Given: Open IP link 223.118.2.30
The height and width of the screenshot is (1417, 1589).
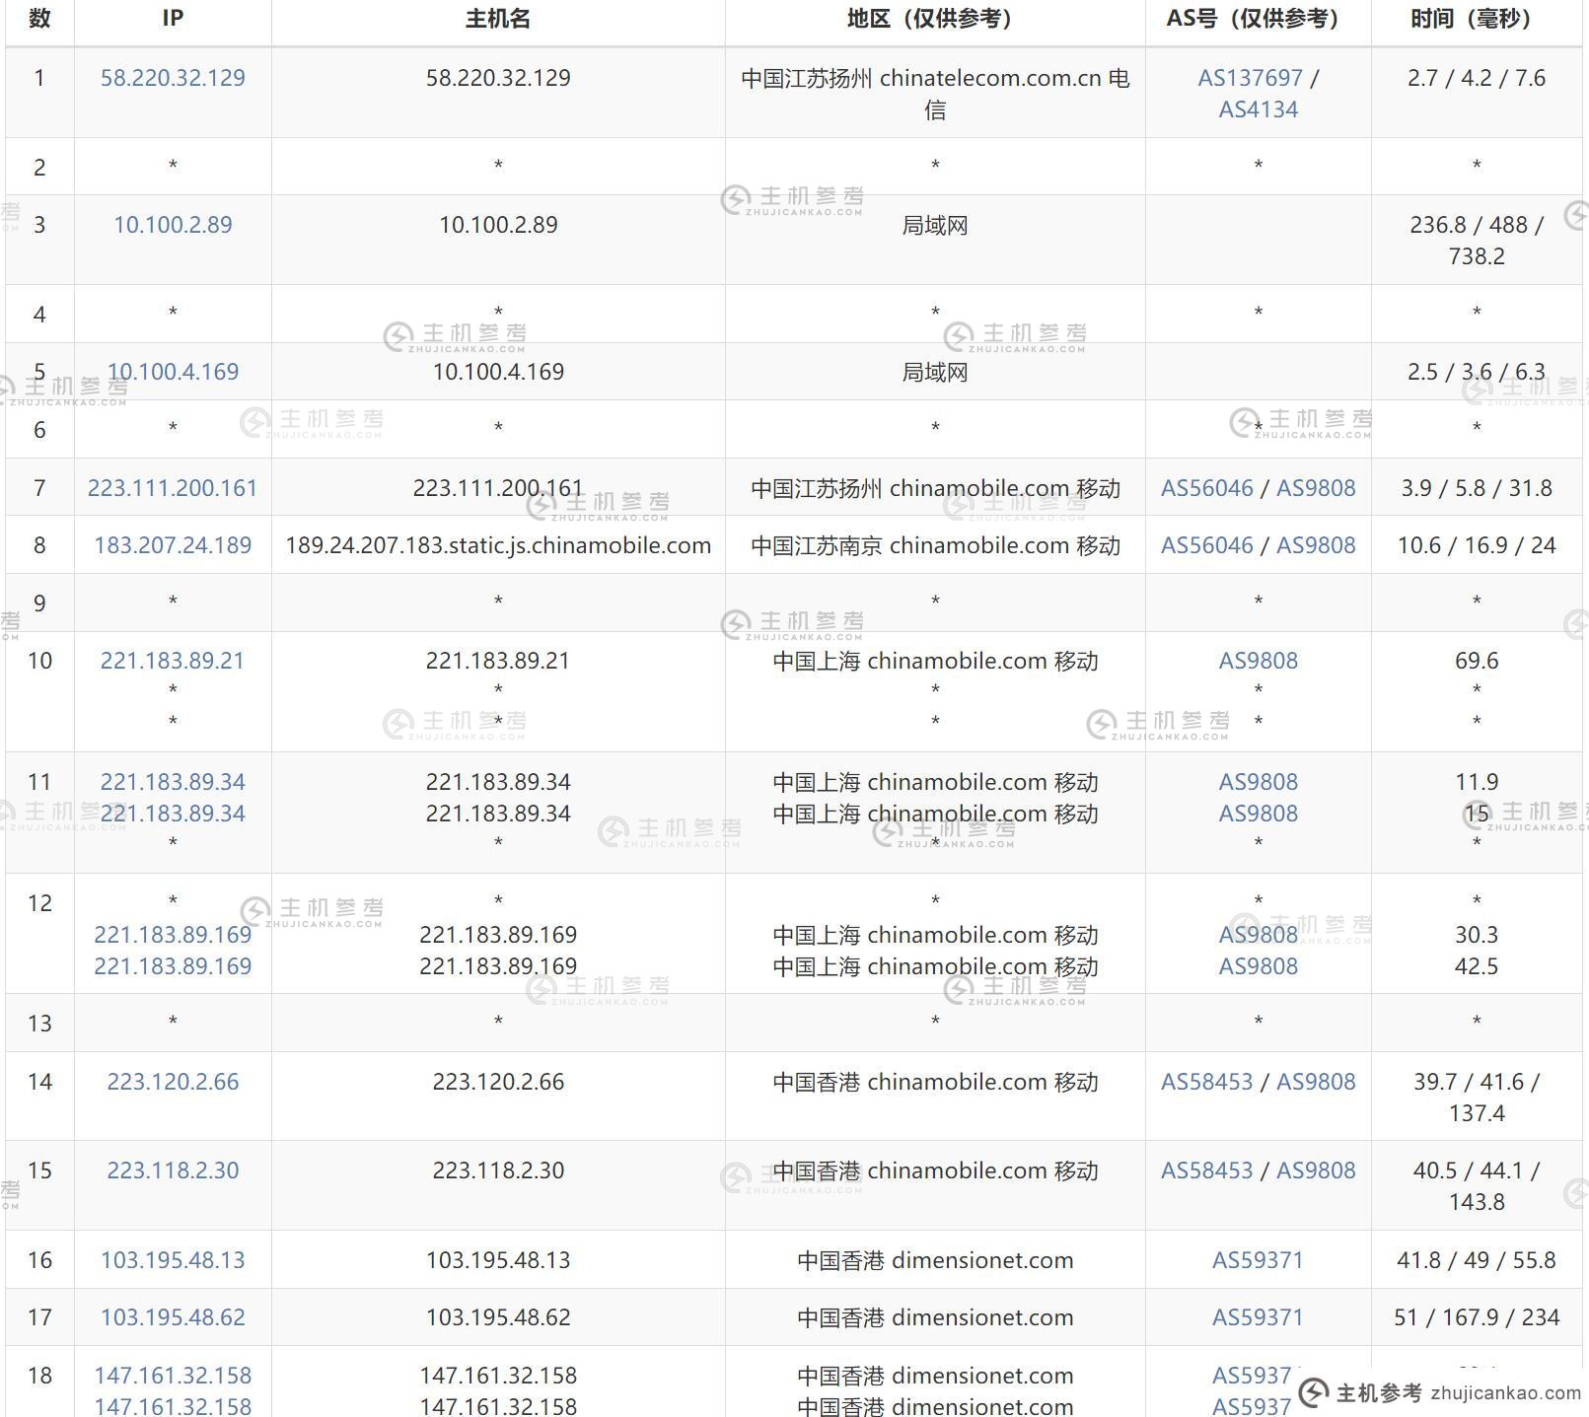Looking at the screenshot, I should [173, 1170].
